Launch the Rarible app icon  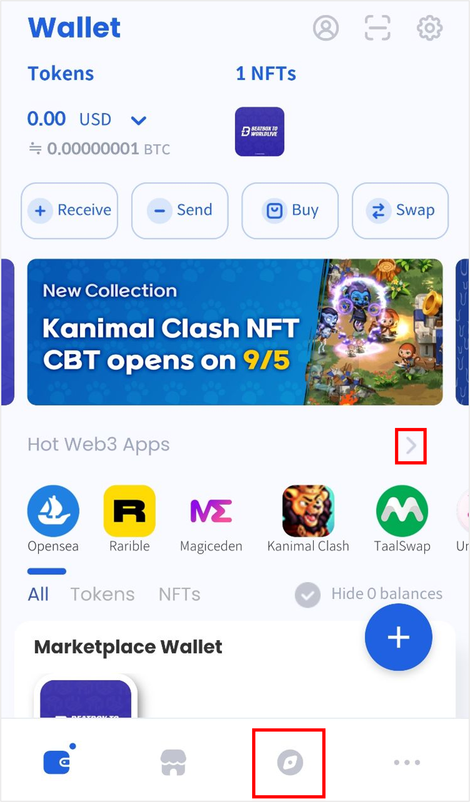[x=129, y=511]
